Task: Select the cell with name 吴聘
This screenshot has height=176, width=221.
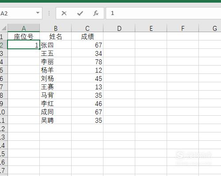Action: tap(56, 120)
